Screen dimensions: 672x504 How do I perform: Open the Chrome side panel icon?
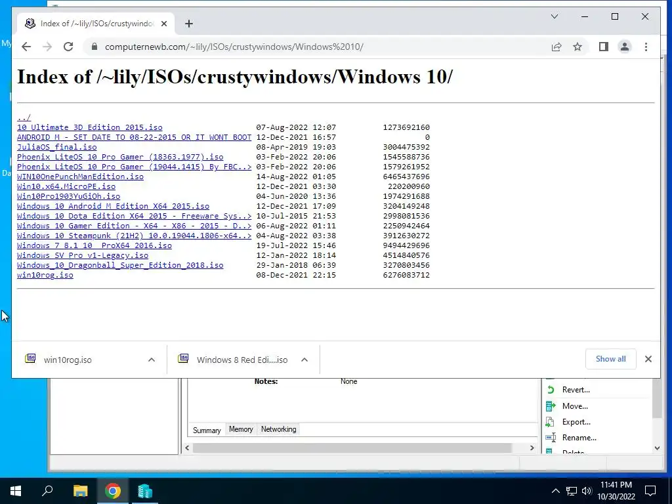click(604, 47)
